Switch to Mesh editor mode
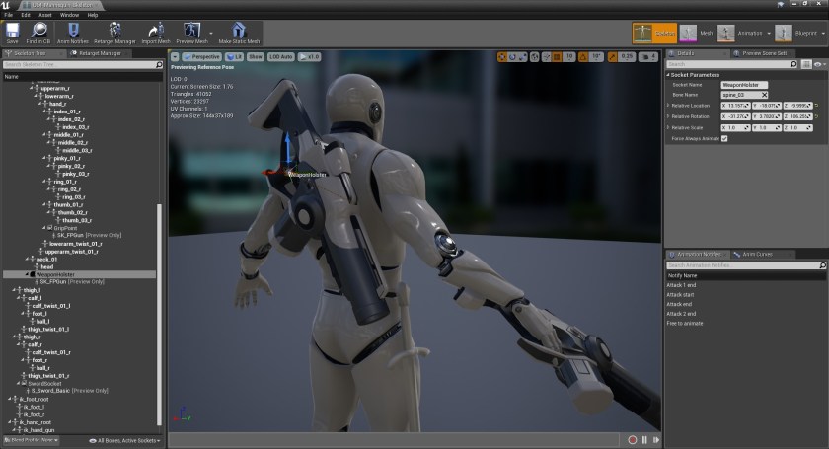The height and width of the screenshot is (449, 829). point(697,33)
